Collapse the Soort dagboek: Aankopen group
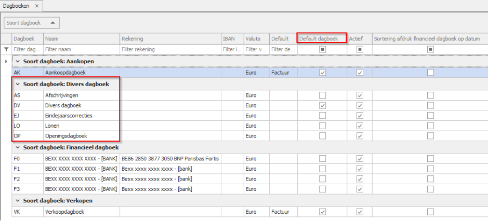This screenshot has width=488, height=221. click(x=18, y=61)
